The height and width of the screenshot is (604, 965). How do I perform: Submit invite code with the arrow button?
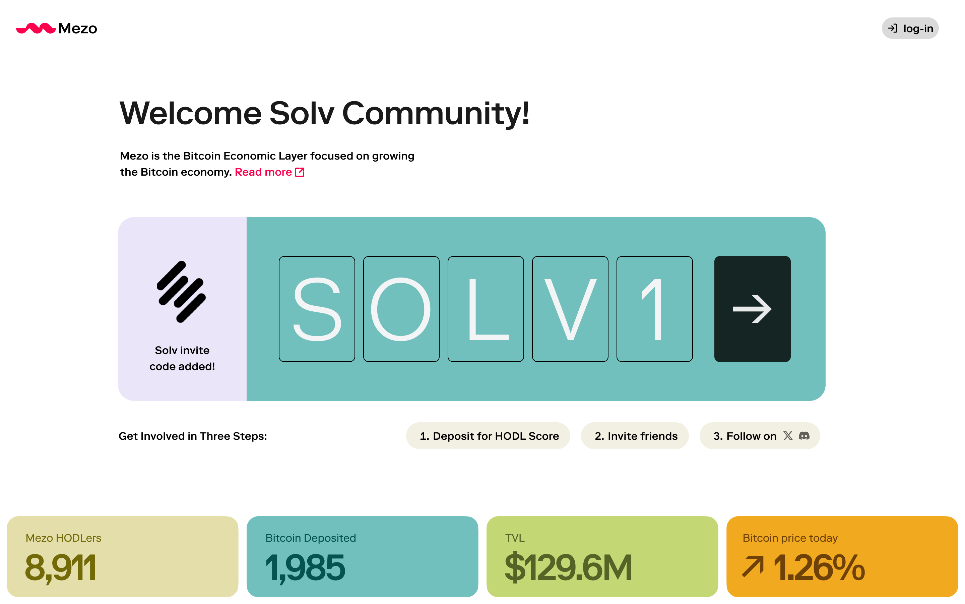click(x=752, y=309)
